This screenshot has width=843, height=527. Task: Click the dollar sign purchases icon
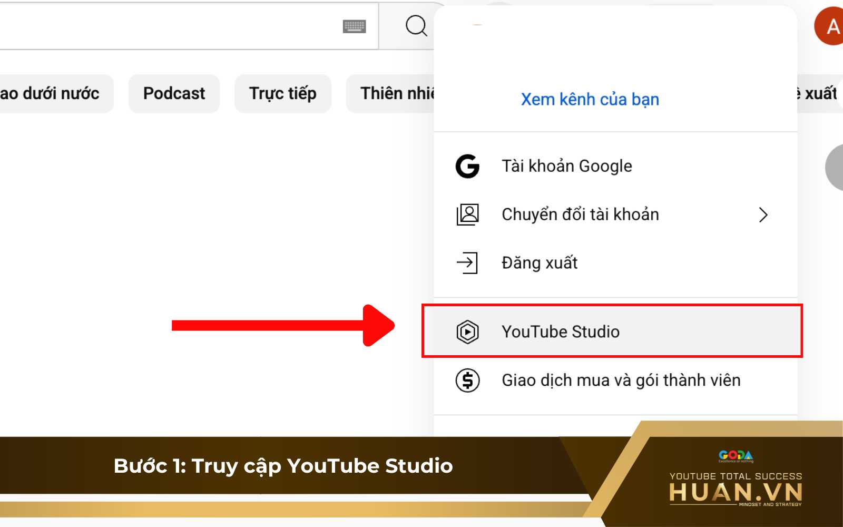coord(467,380)
